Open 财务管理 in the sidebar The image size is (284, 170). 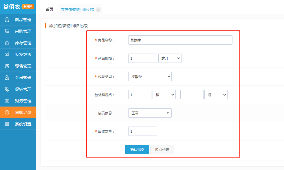click(x=23, y=101)
